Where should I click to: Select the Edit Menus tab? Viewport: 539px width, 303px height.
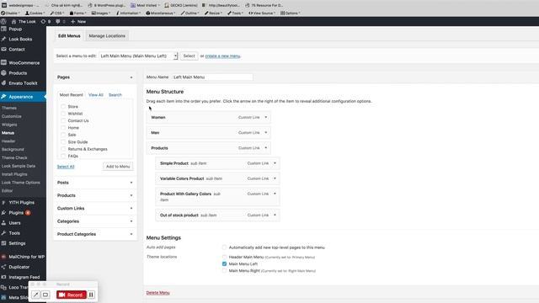69,35
